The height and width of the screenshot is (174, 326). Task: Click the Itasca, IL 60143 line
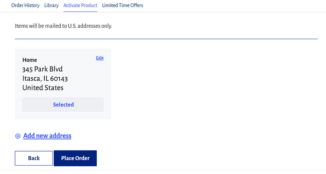(45, 78)
